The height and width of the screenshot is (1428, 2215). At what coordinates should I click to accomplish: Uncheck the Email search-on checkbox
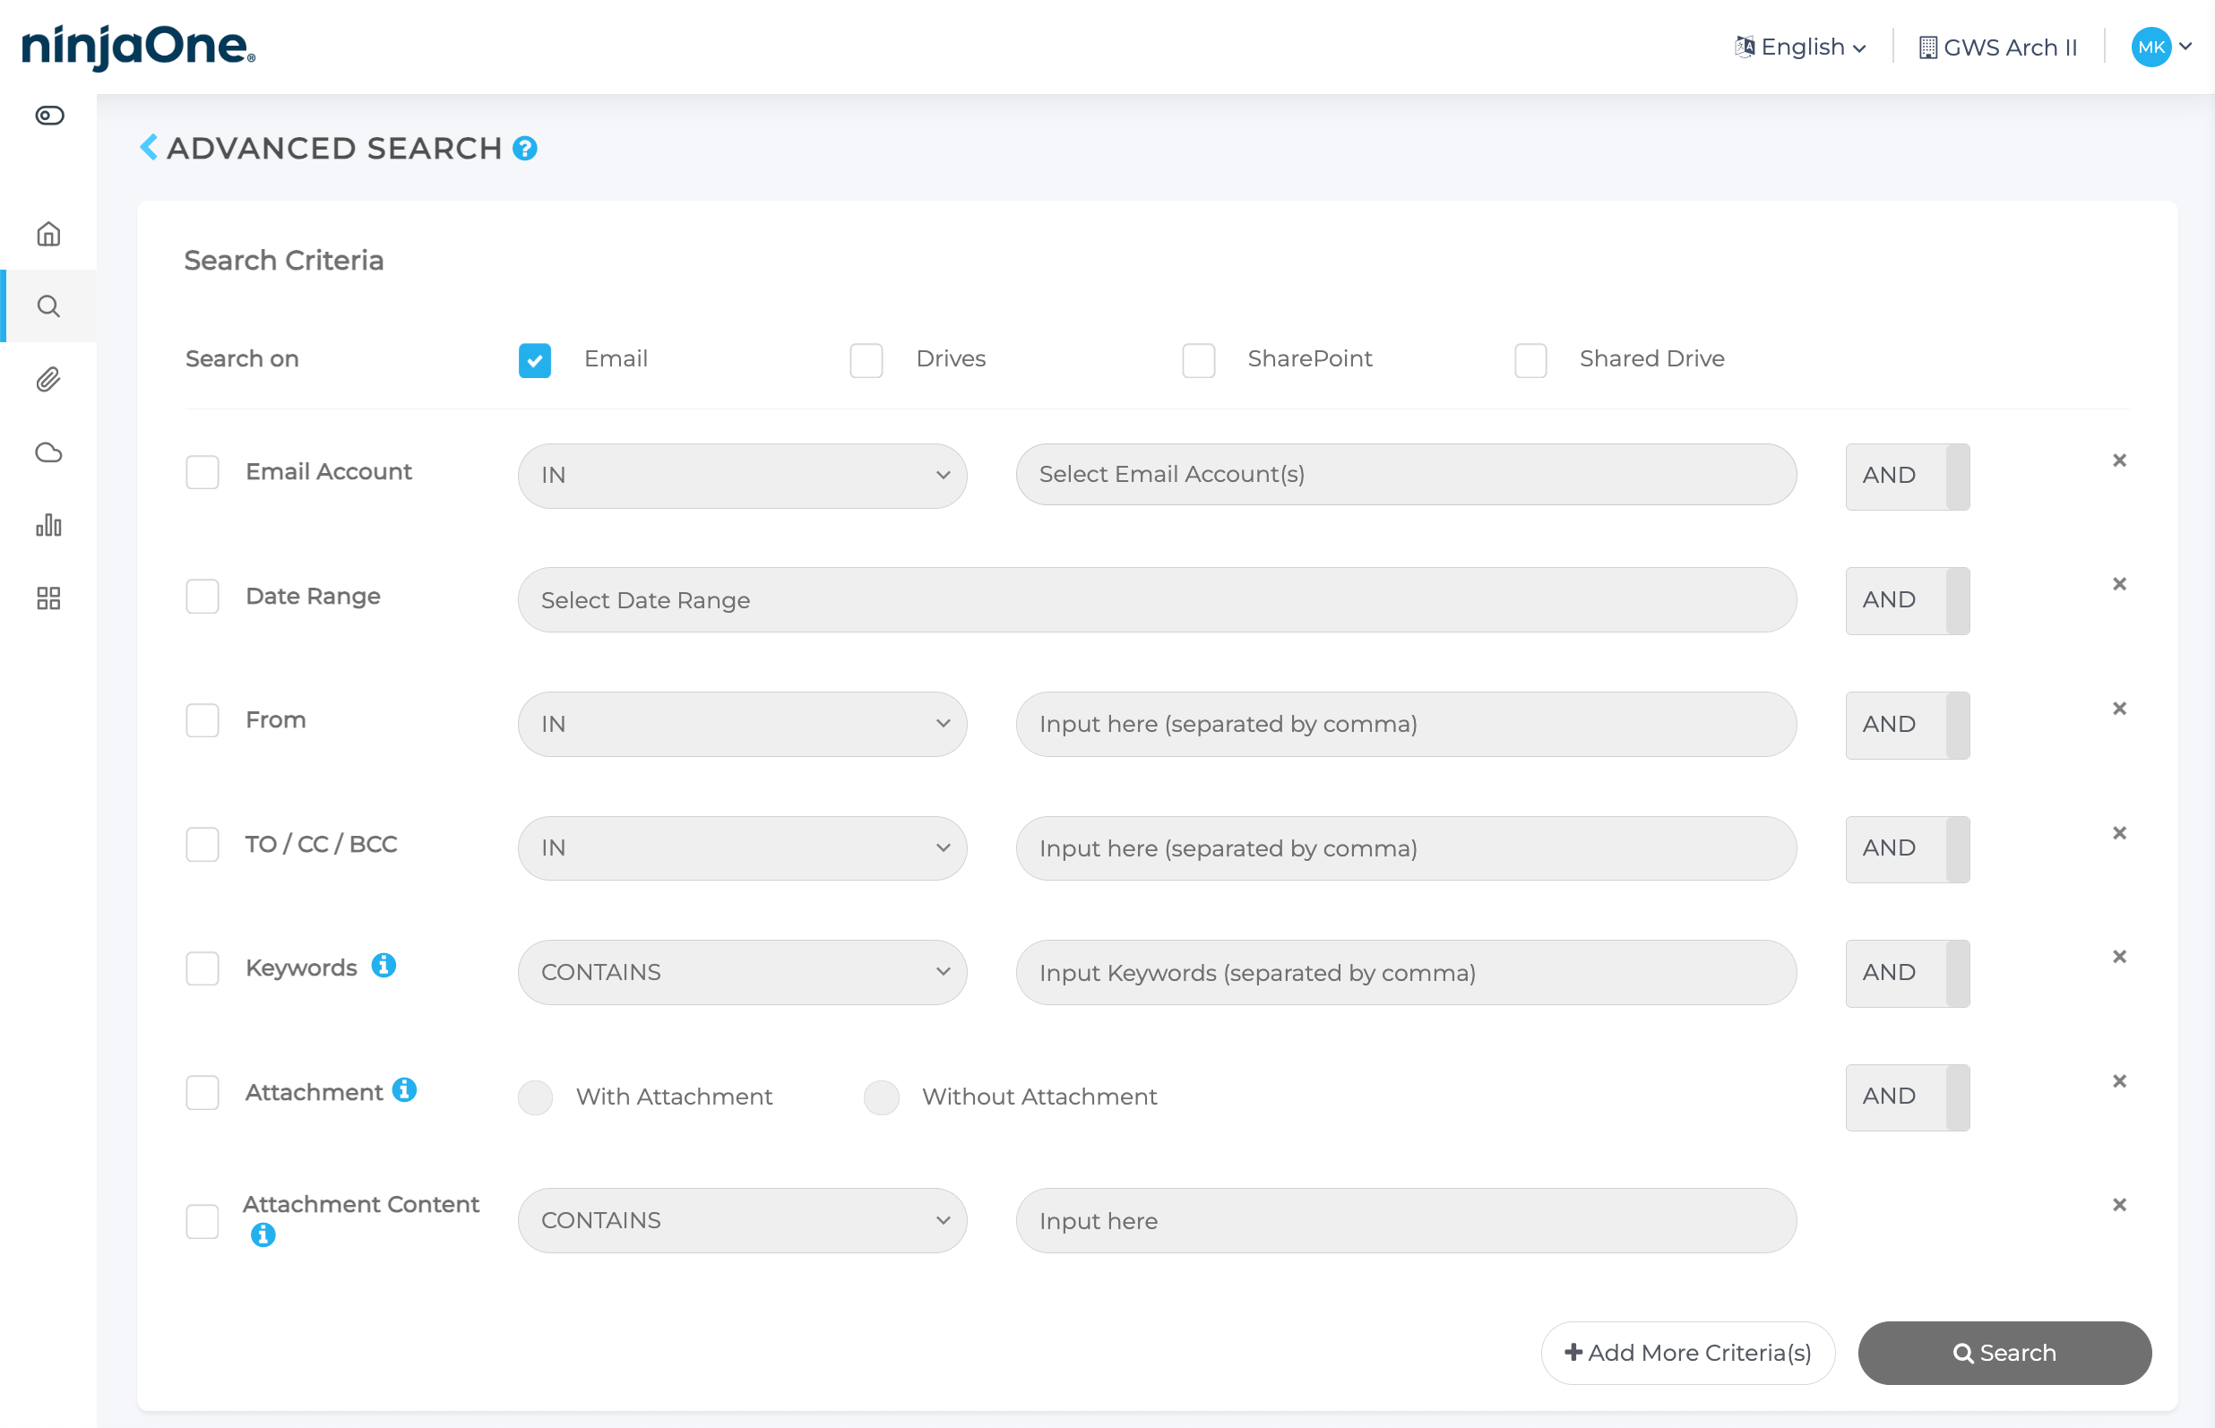tap(535, 360)
